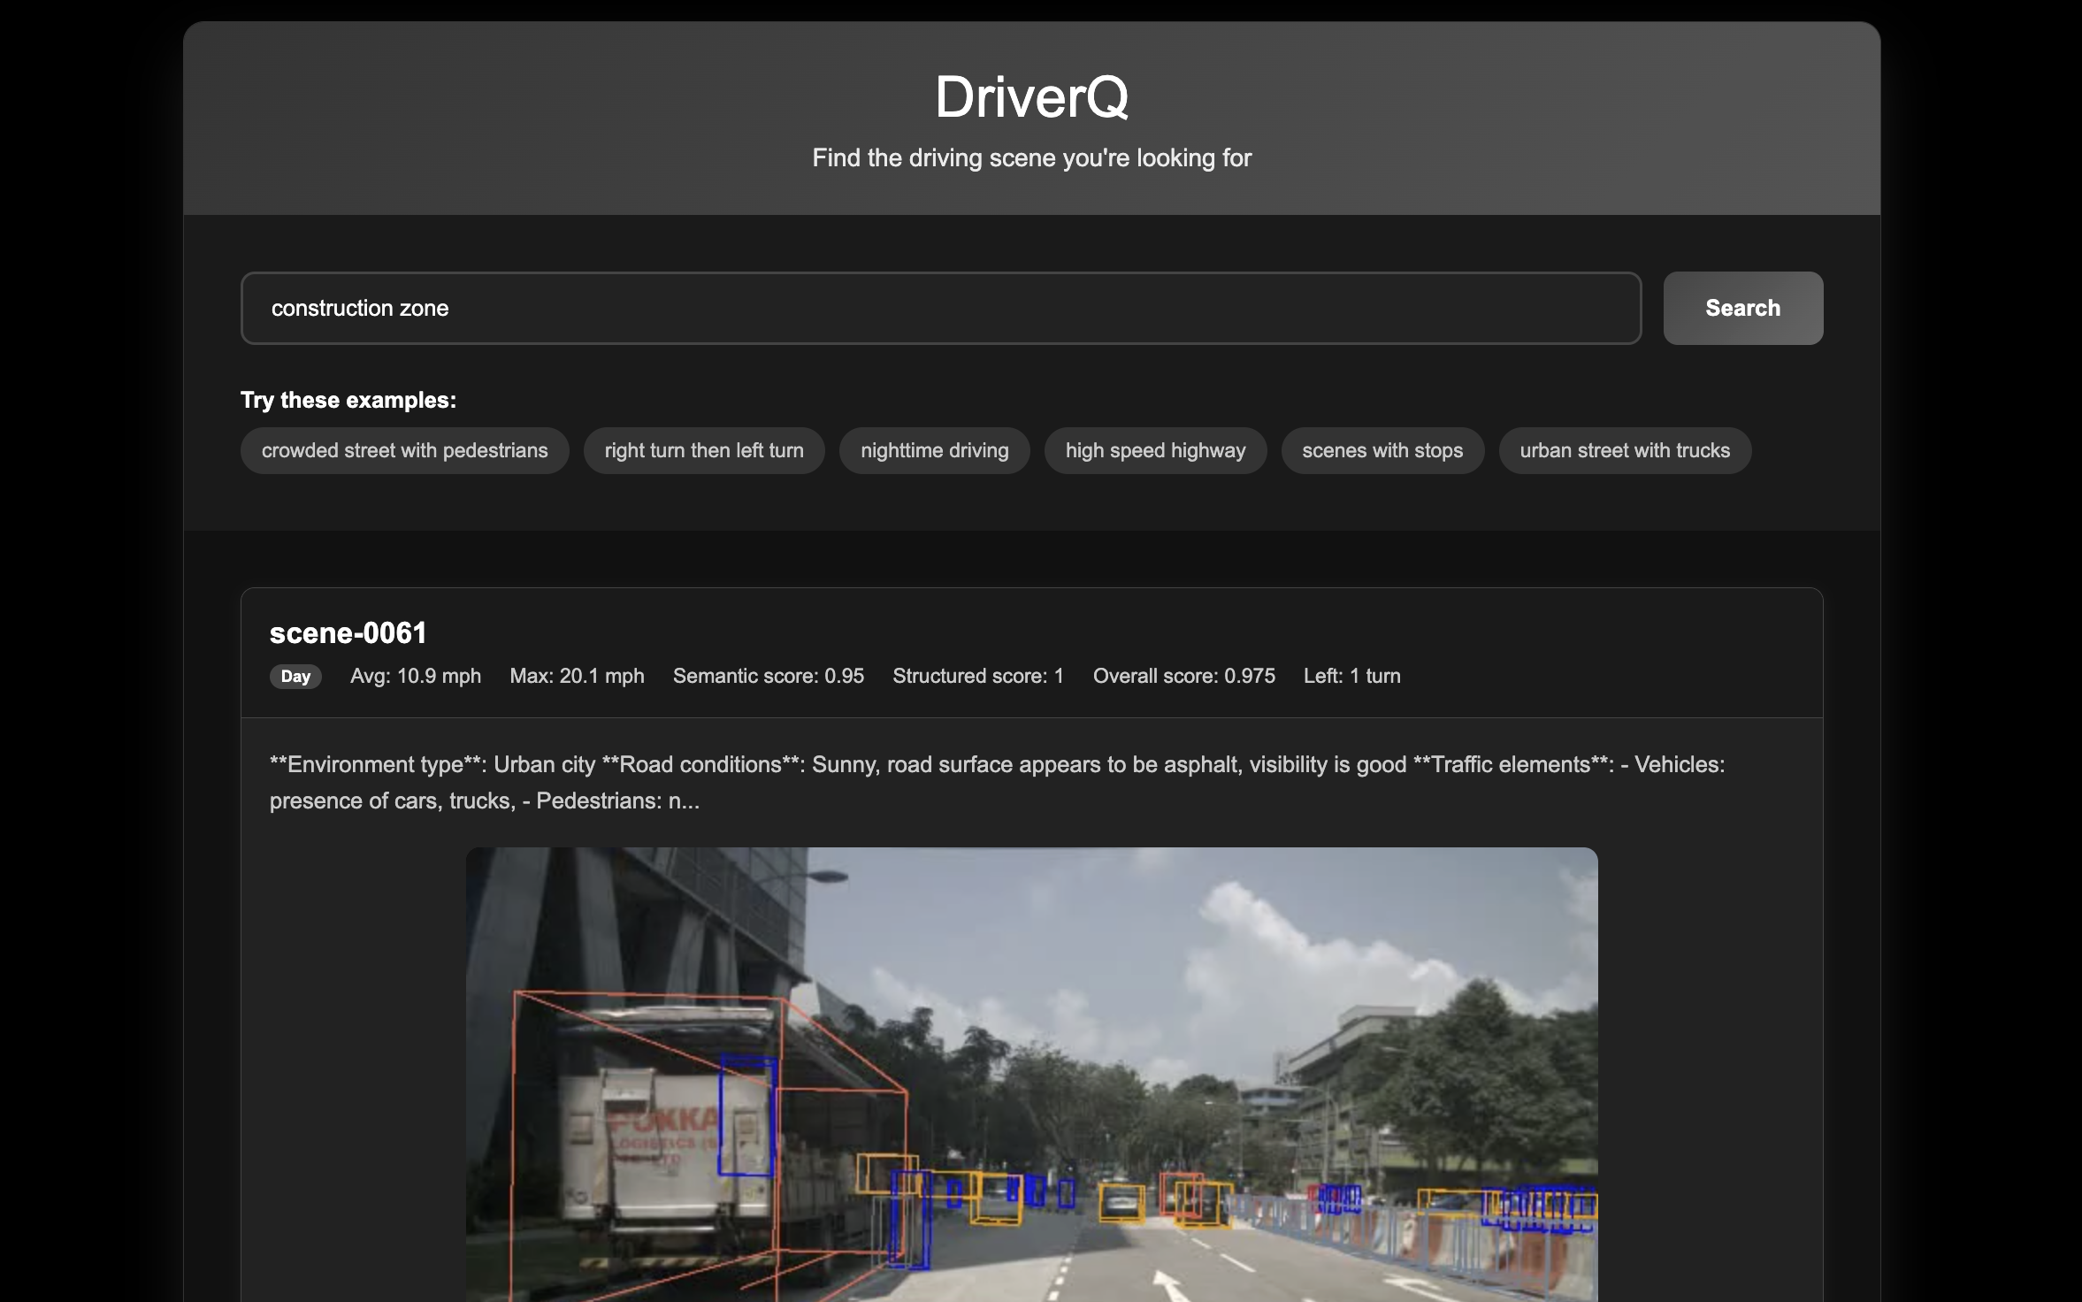
Task: Click the 'Left: 1 turn' label
Action: (x=1351, y=676)
